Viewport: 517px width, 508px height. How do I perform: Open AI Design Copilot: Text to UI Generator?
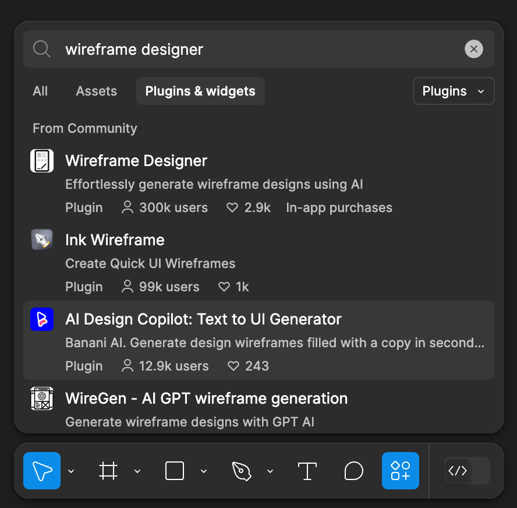pyautogui.click(x=259, y=340)
